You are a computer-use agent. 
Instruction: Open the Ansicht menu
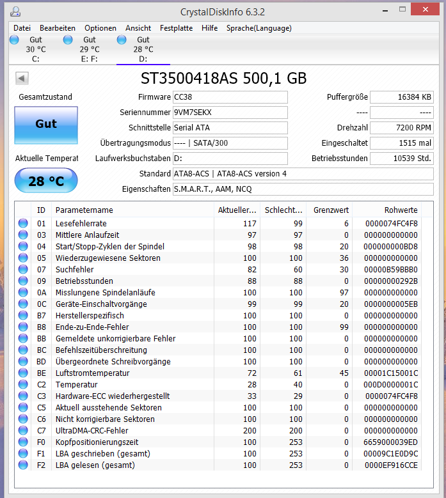click(x=138, y=28)
